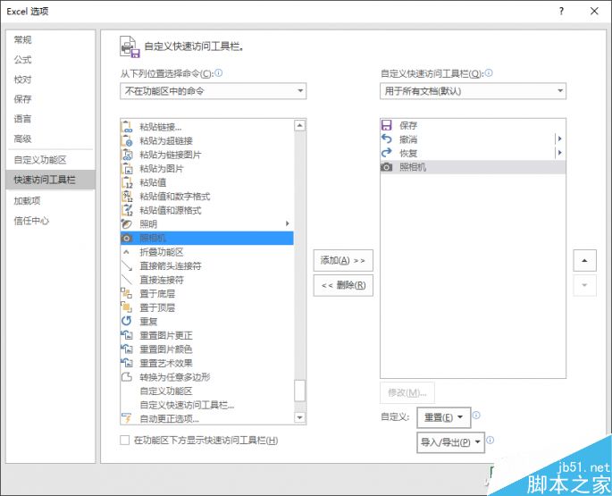The width and height of the screenshot is (612, 496).
Task: Click the 恢复 redo icon in toolbar list
Action: [x=386, y=153]
